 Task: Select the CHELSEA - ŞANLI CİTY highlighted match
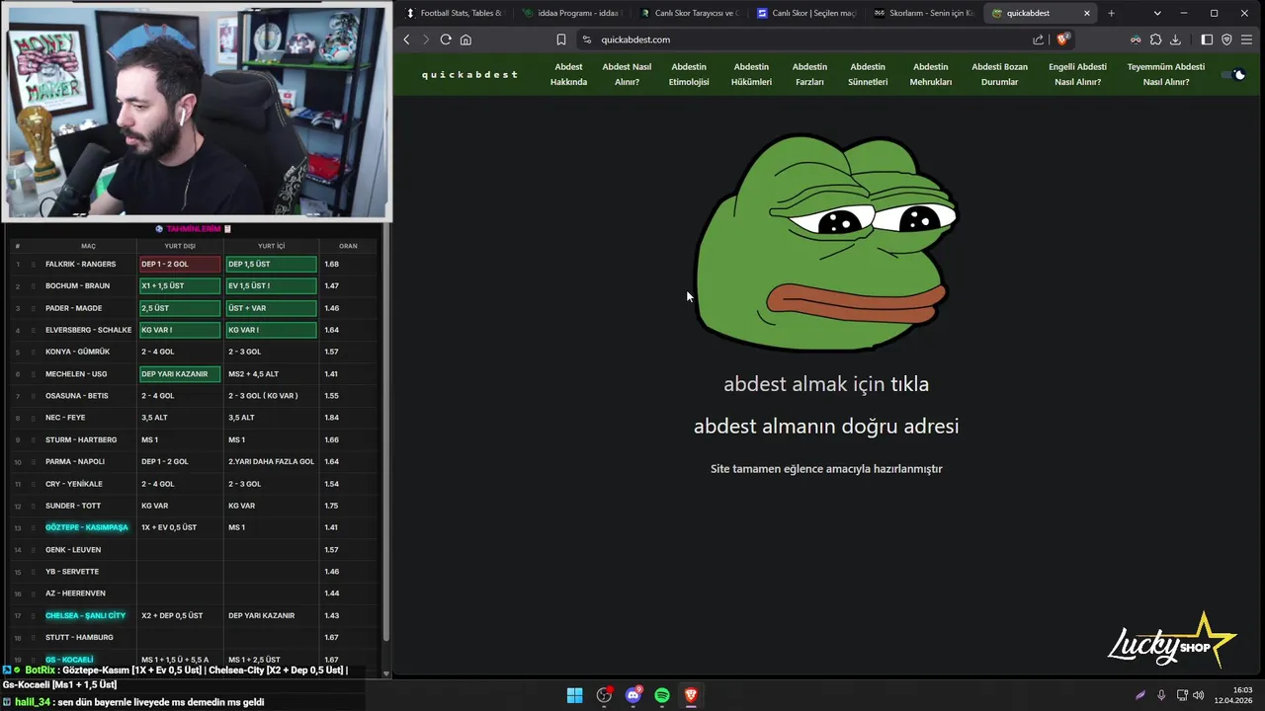(x=85, y=615)
